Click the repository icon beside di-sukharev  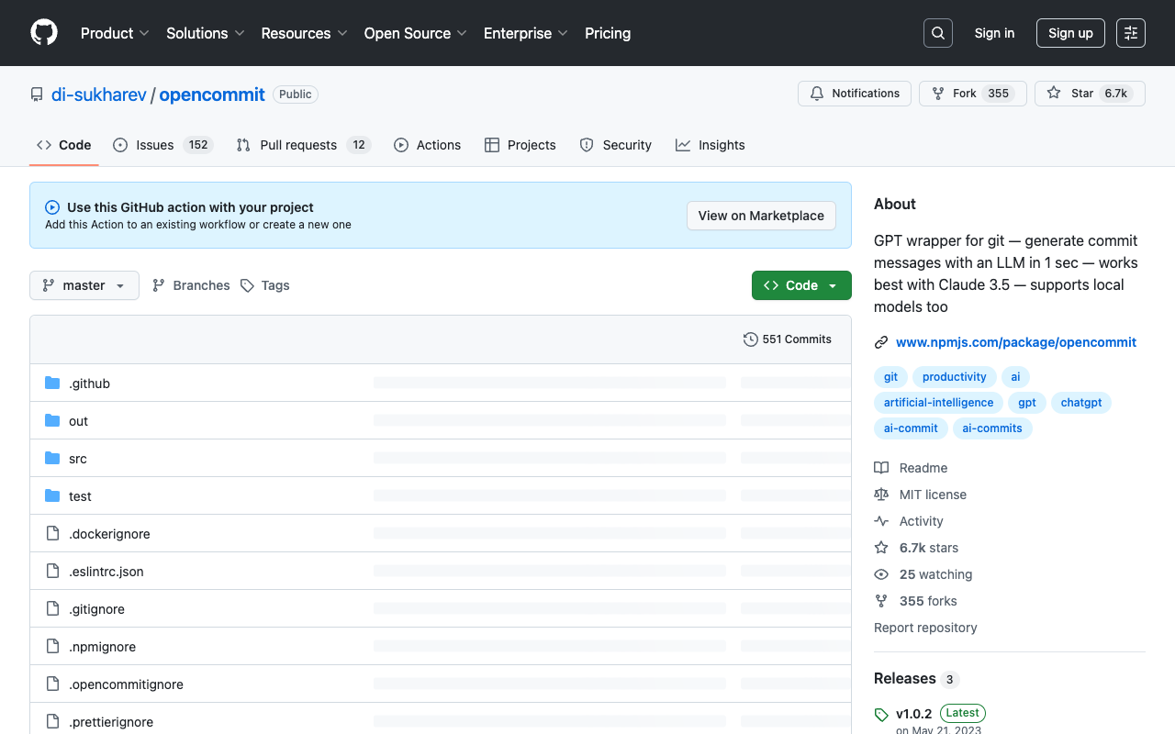tap(37, 95)
